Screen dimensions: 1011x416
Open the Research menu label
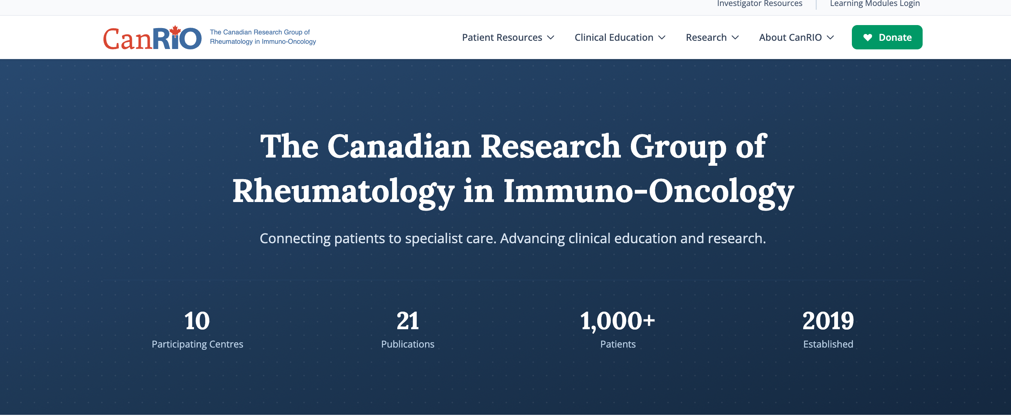click(706, 38)
